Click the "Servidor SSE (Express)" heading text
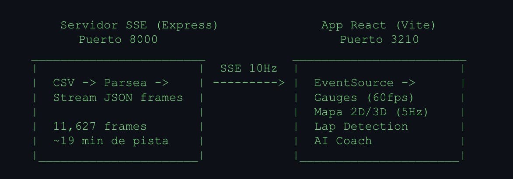This screenshot has width=513, height=179. pos(139,25)
